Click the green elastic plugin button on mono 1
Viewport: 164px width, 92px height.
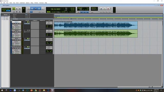pos(28,22)
